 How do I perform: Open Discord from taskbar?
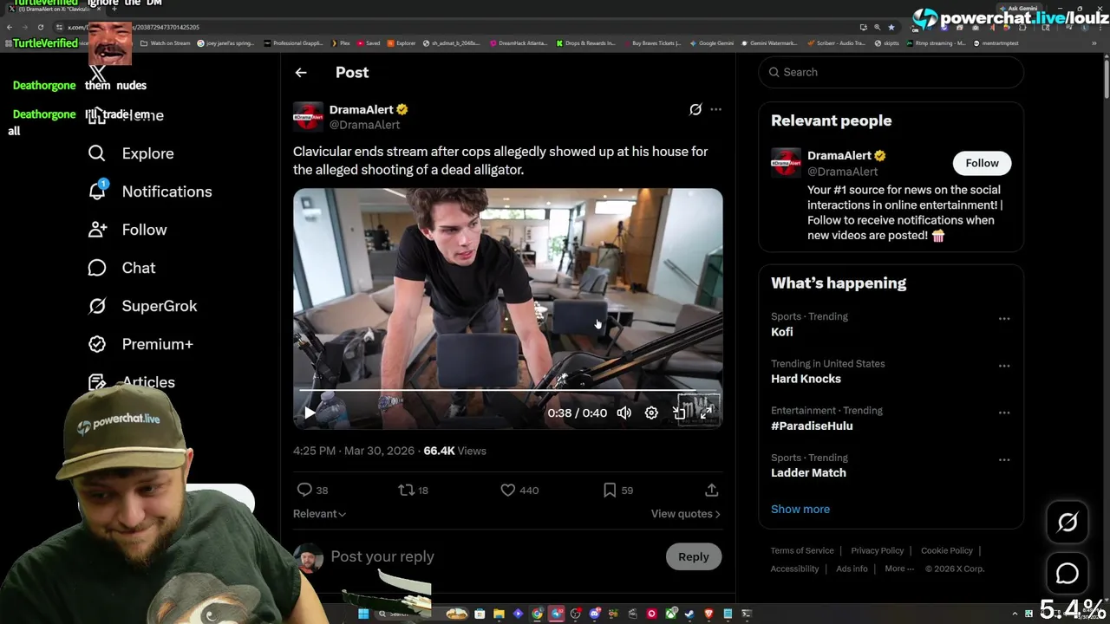point(595,614)
